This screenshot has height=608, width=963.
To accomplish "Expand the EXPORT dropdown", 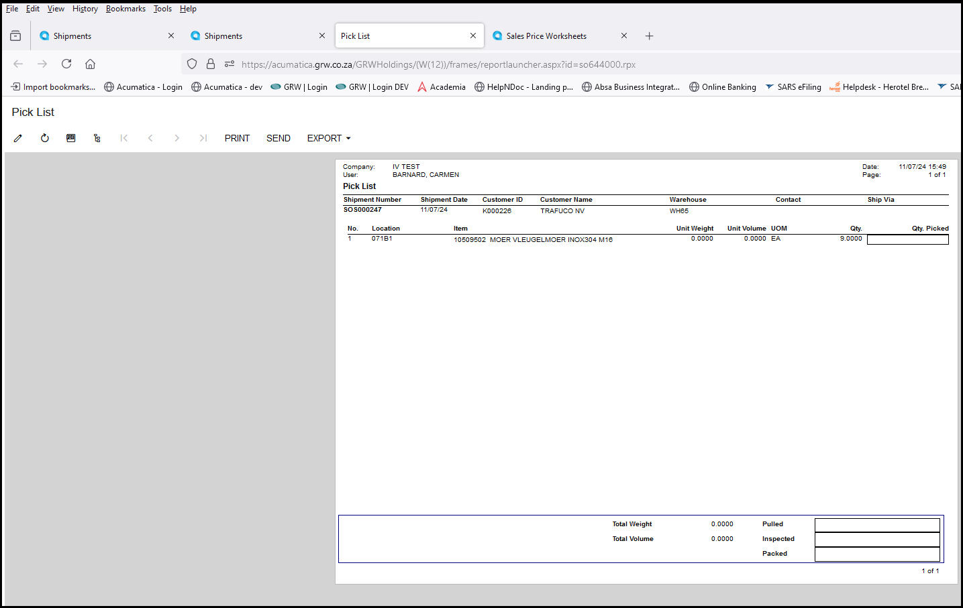I will click(x=329, y=138).
